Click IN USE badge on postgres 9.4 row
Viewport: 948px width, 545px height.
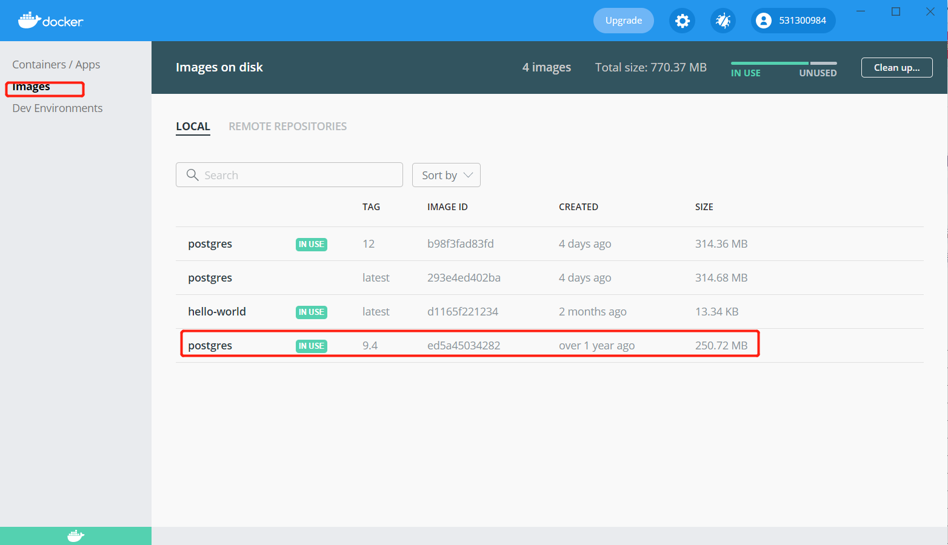(x=312, y=346)
